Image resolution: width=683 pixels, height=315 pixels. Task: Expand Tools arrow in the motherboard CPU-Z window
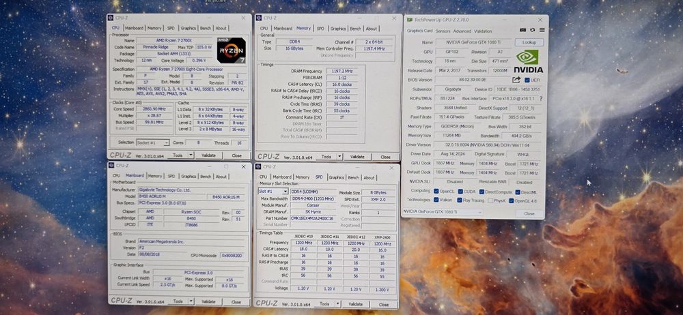click(191, 301)
